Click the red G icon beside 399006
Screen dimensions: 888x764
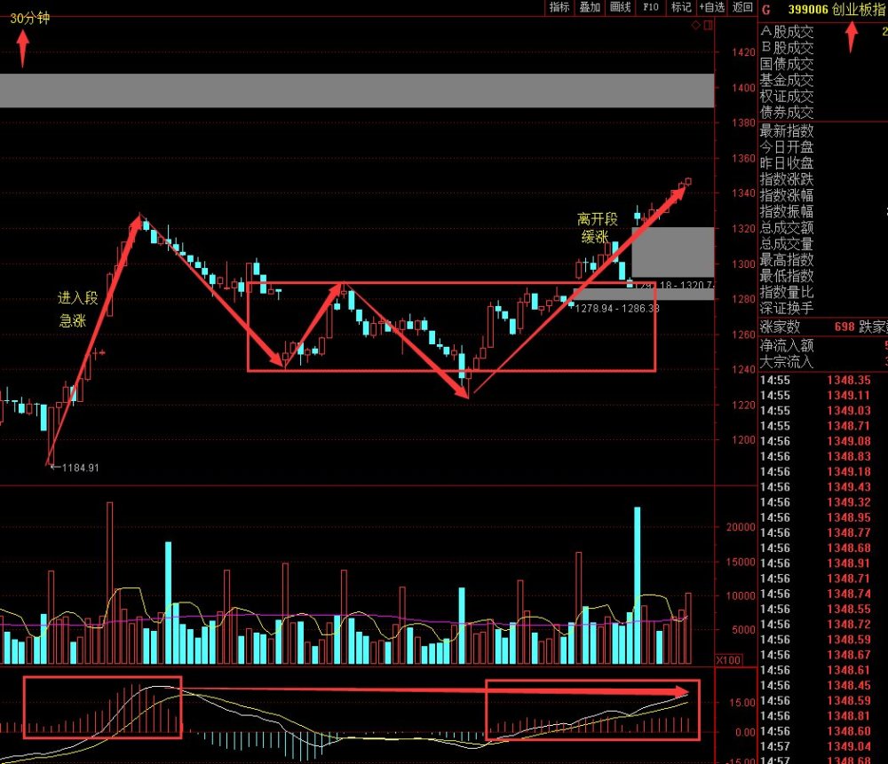tap(766, 10)
